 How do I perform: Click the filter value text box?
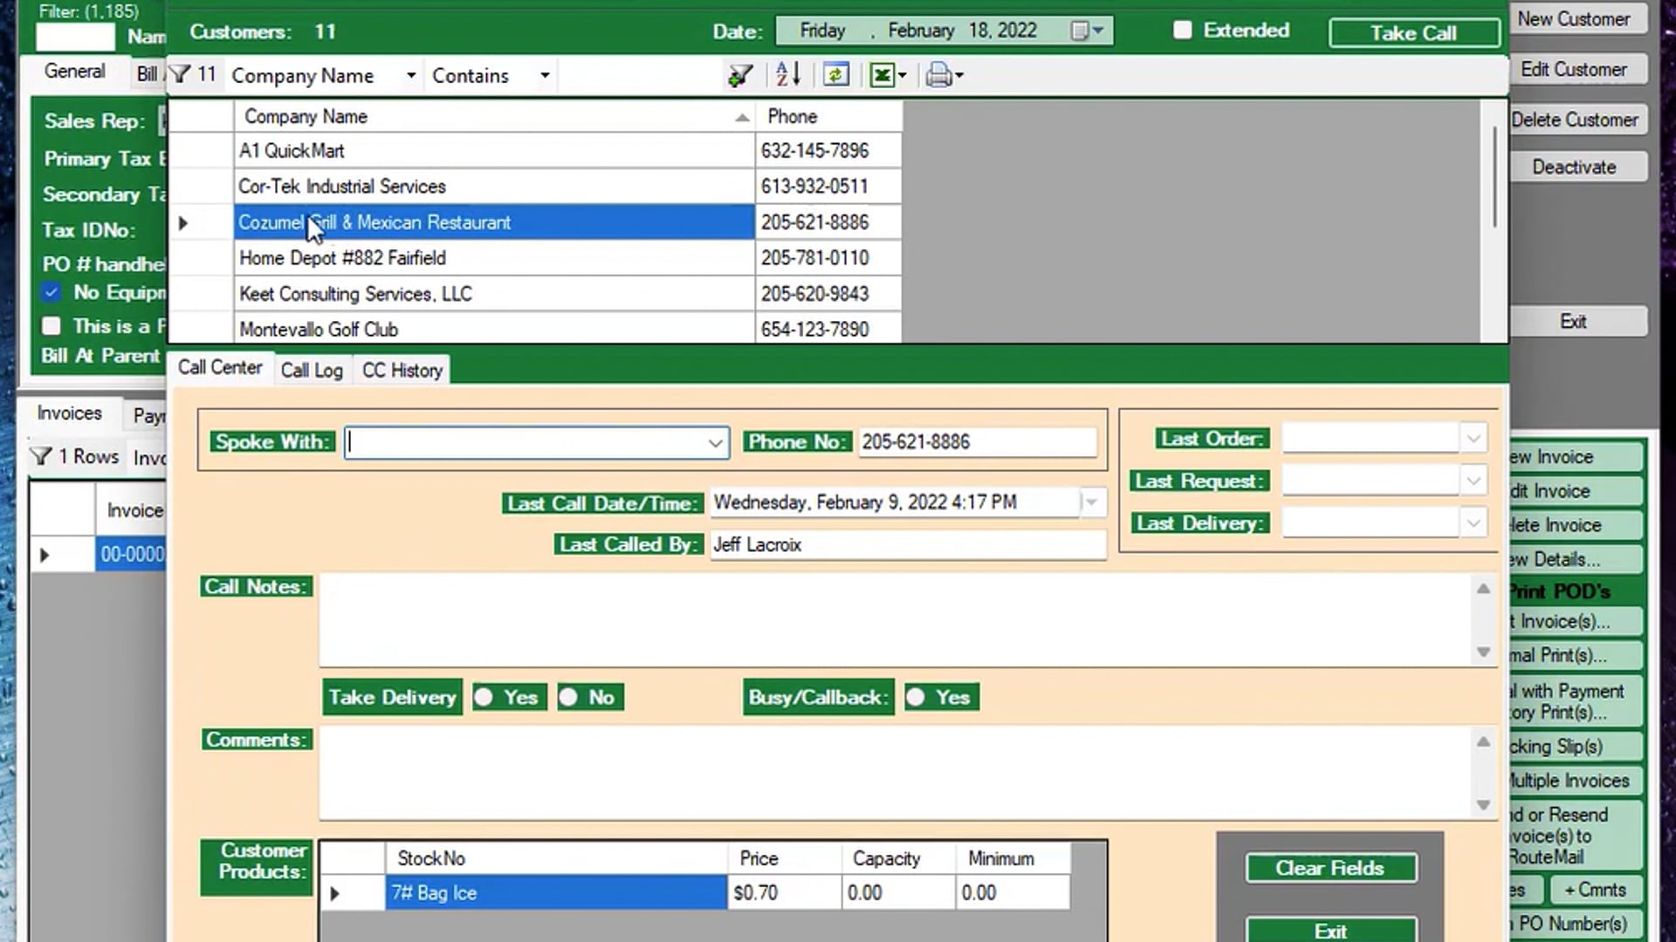coord(641,76)
